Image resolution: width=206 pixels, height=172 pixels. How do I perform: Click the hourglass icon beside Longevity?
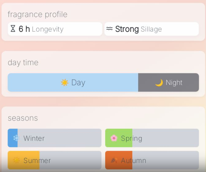[x=13, y=29]
